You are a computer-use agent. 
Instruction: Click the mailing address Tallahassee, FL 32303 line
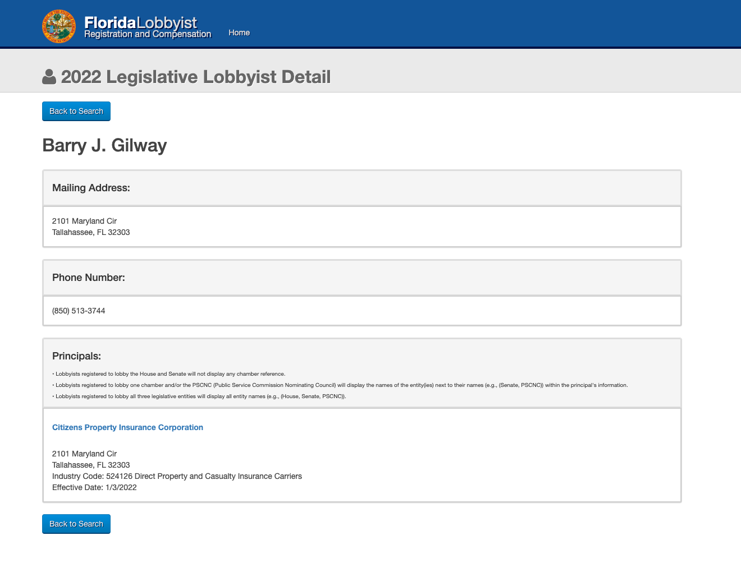[91, 232]
